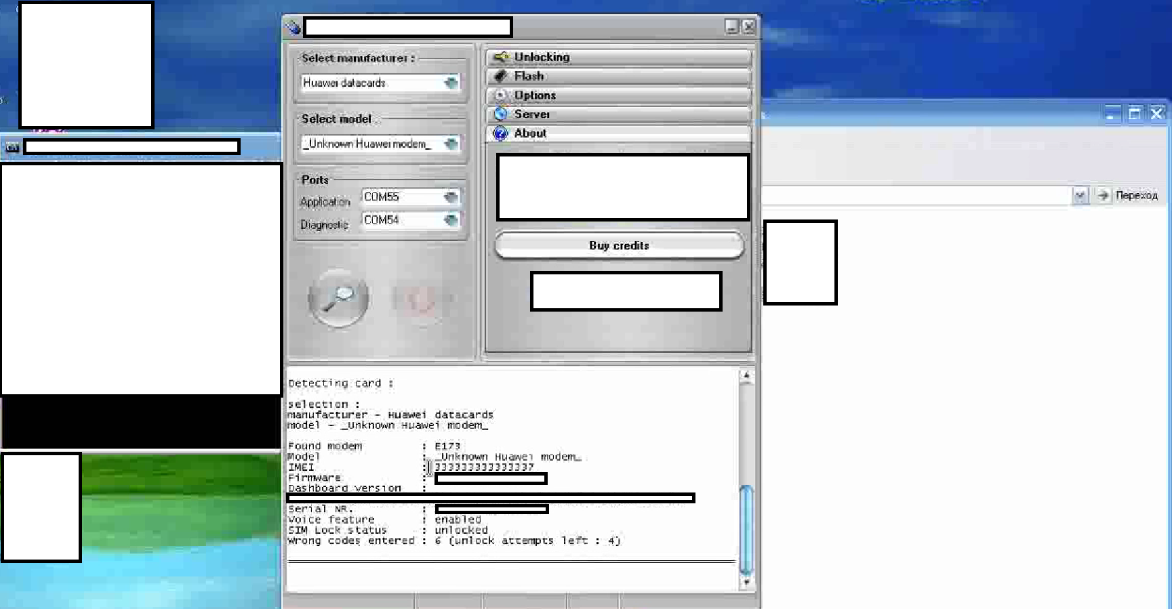The width and height of the screenshot is (1172, 609).
Task: Close the unlocker tool window
Action: point(748,26)
